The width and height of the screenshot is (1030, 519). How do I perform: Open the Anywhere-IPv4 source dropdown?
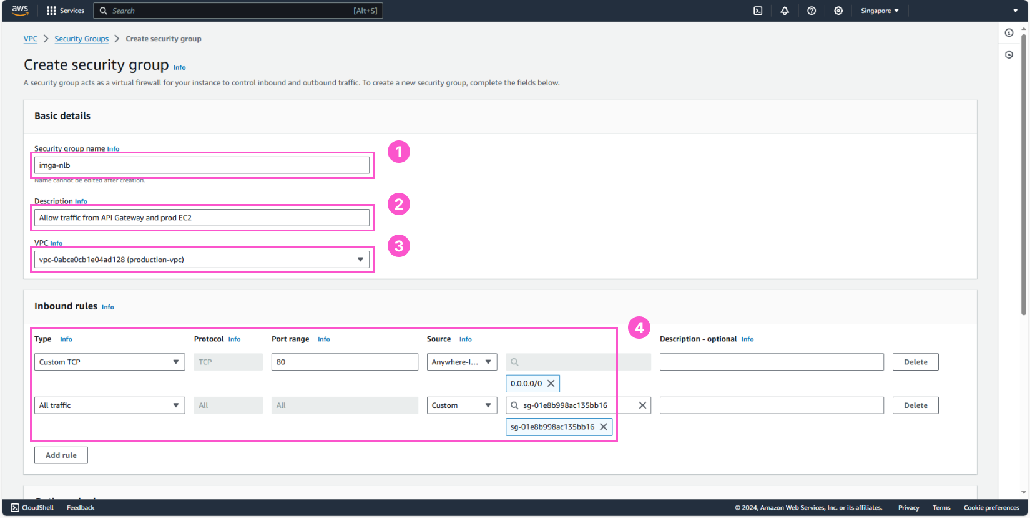click(x=462, y=362)
